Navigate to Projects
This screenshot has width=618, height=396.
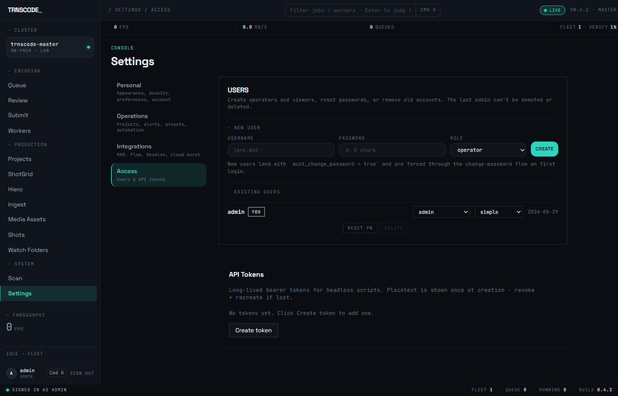click(20, 159)
